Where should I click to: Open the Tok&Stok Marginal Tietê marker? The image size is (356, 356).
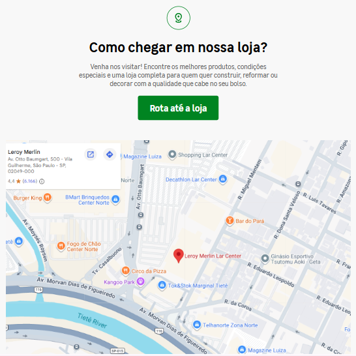click(x=162, y=285)
